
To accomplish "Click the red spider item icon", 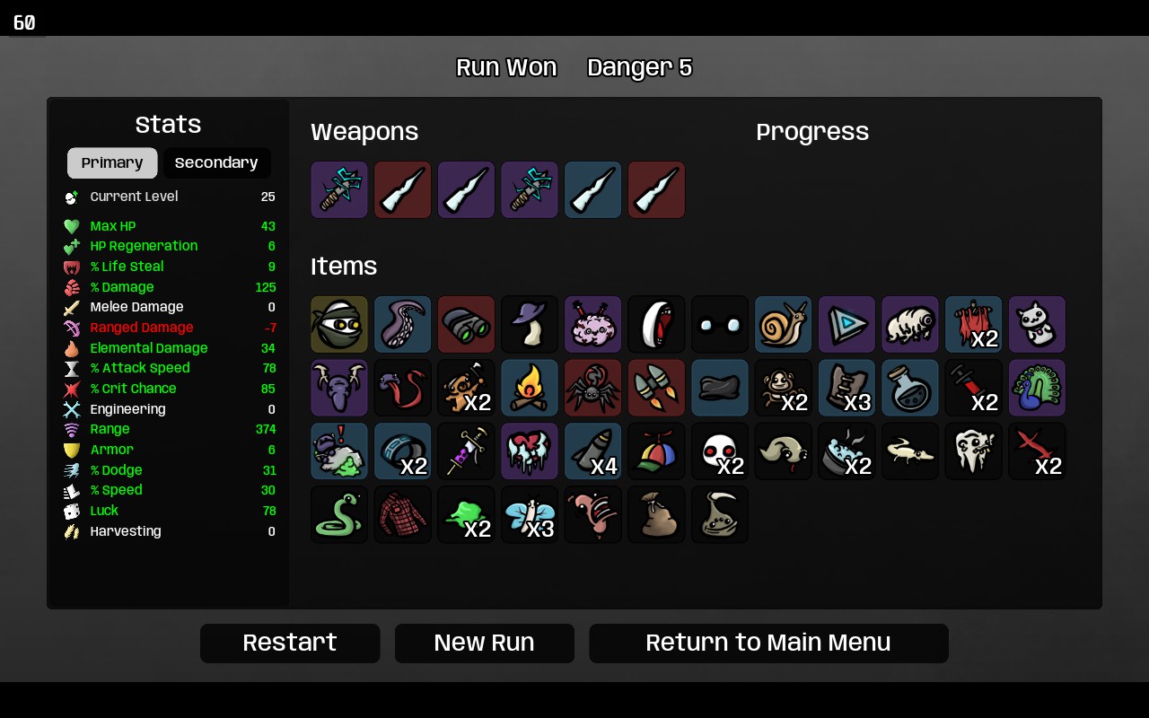I will pos(592,388).
